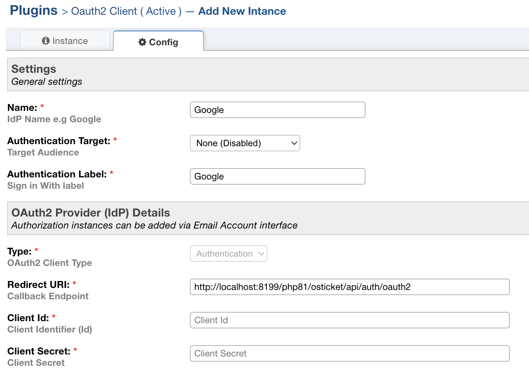Click the Callback Endpoint helper text
529x374 pixels.
click(x=48, y=296)
